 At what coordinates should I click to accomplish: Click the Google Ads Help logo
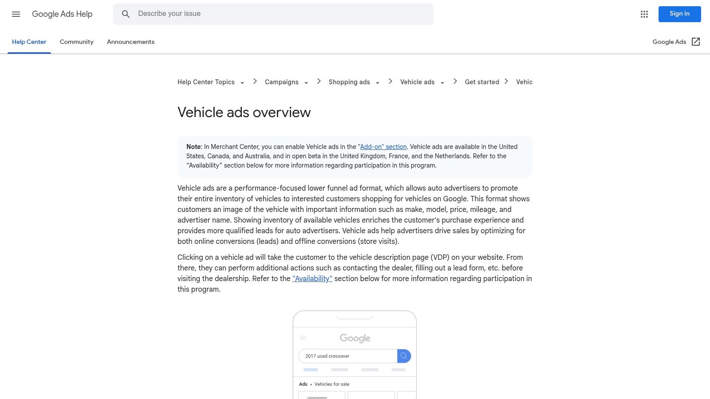click(x=62, y=14)
